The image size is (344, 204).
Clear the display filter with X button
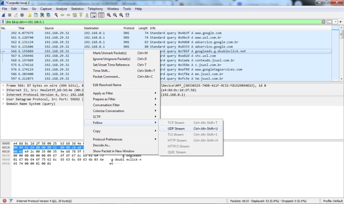(324, 21)
